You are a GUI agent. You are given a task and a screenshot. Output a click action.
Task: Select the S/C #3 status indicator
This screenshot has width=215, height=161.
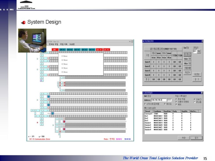coord(92,50)
